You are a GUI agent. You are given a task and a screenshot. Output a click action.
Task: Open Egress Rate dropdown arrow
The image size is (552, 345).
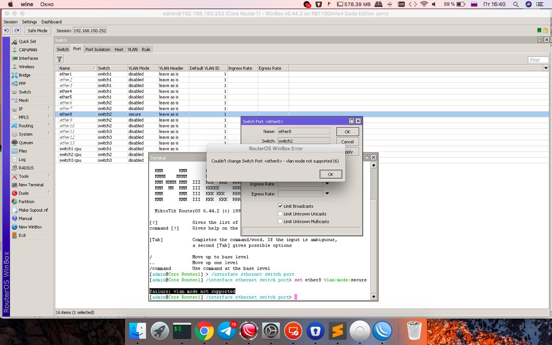pyautogui.click(x=327, y=194)
